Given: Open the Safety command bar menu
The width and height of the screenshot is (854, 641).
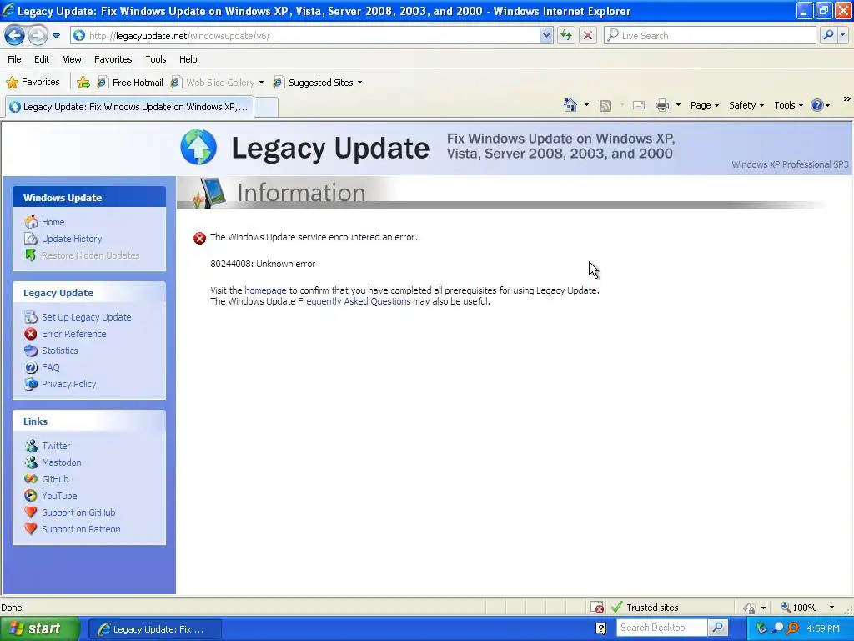Looking at the screenshot, I should click(746, 105).
